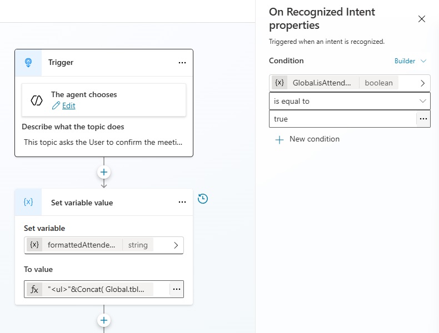Open the true value options ellipsis
Viewport: 439px width, 333px height.
423,119
